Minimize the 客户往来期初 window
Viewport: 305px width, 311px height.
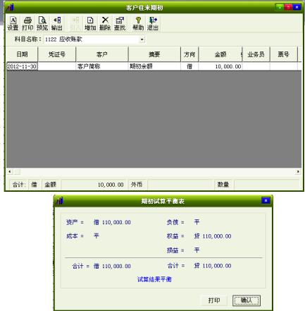[x=280, y=7]
